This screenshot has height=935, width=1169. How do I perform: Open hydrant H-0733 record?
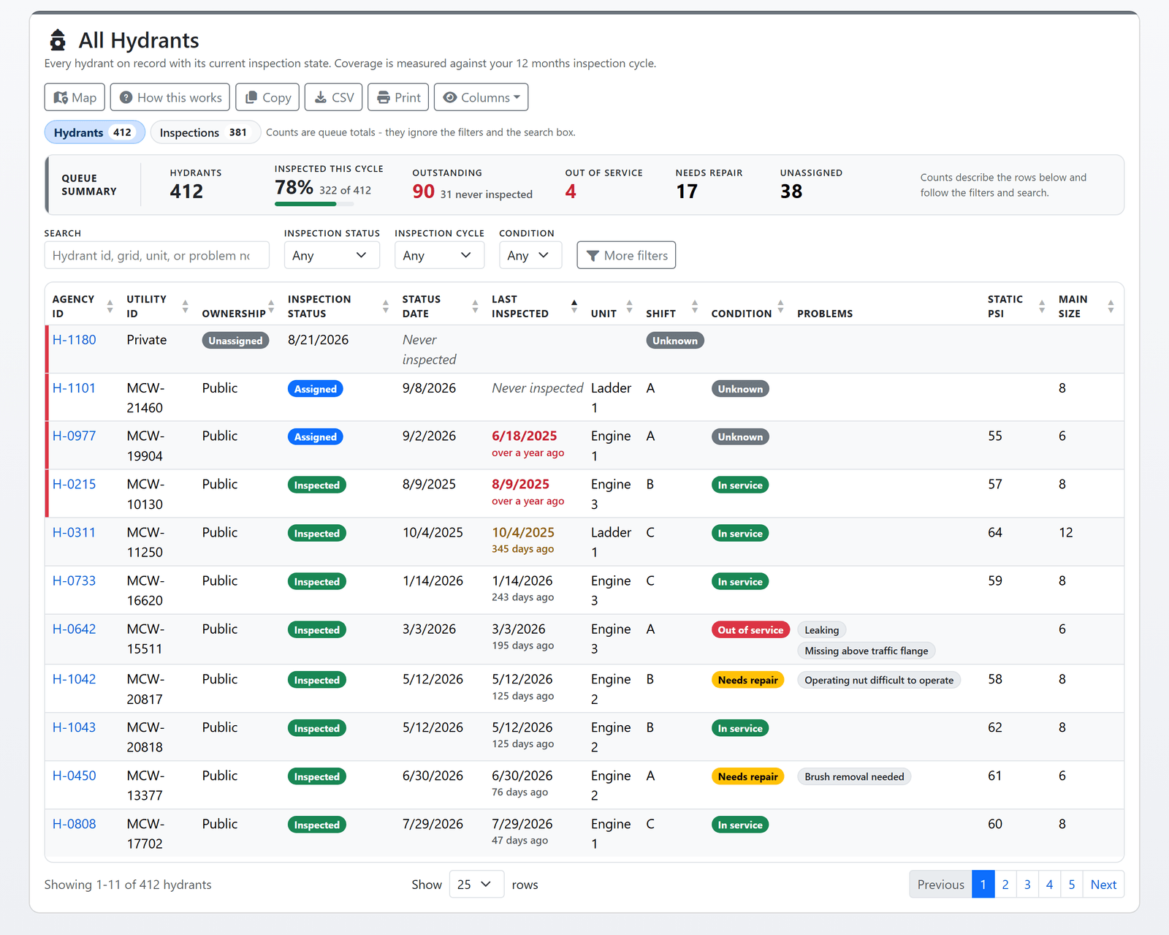pyautogui.click(x=74, y=581)
